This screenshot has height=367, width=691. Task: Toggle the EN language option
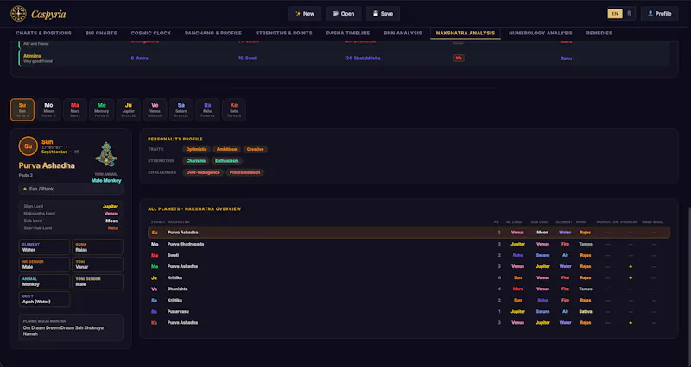(615, 14)
